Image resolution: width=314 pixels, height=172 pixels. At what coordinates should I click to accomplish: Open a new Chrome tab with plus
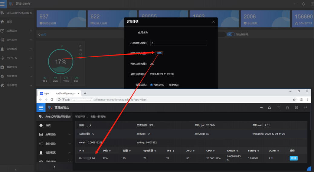point(85,93)
